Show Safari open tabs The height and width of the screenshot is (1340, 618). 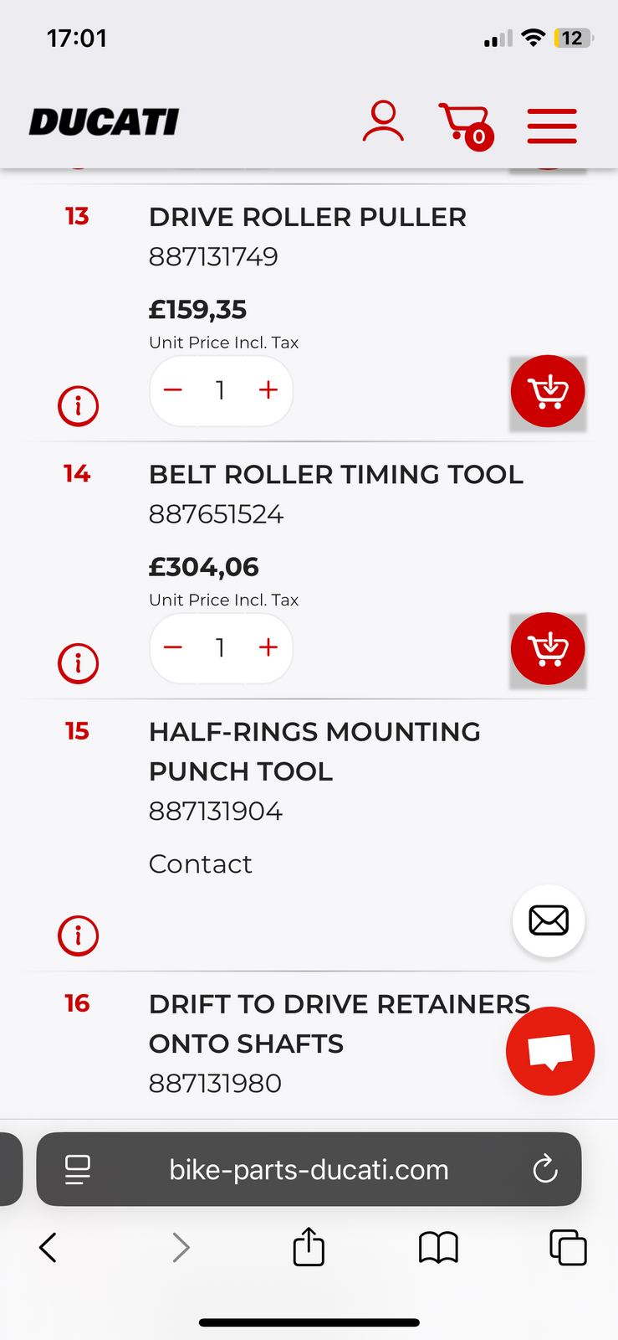point(568,1247)
